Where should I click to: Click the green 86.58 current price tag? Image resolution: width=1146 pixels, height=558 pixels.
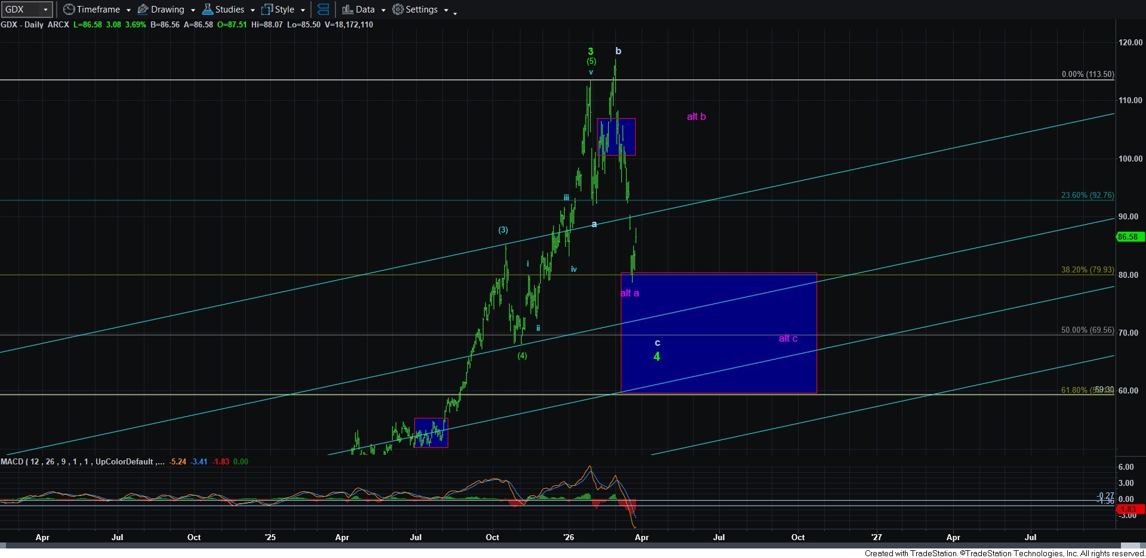1128,237
